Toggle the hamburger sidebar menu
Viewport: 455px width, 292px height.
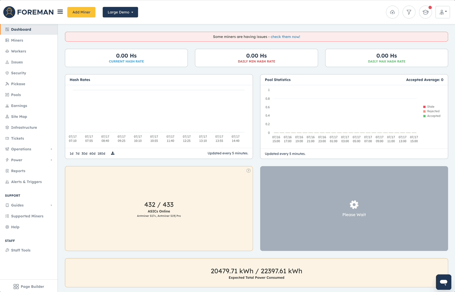coord(60,12)
